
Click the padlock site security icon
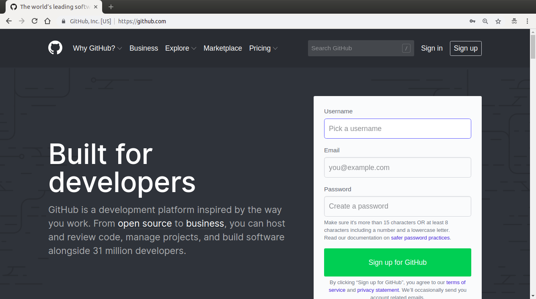click(x=63, y=21)
